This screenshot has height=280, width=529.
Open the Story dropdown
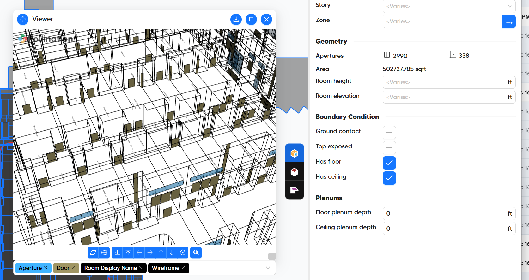point(449,6)
